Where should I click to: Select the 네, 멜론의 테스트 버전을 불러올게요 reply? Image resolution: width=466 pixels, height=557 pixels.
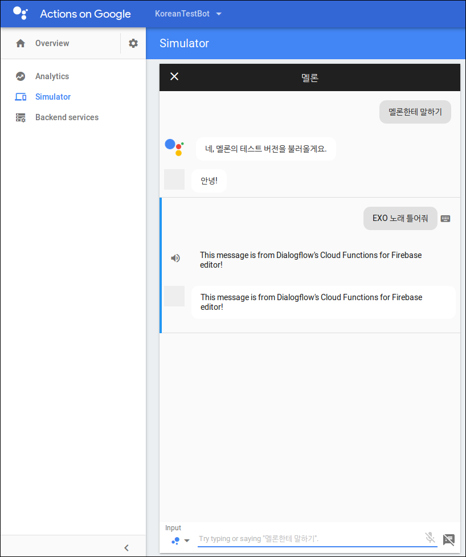[x=265, y=149]
